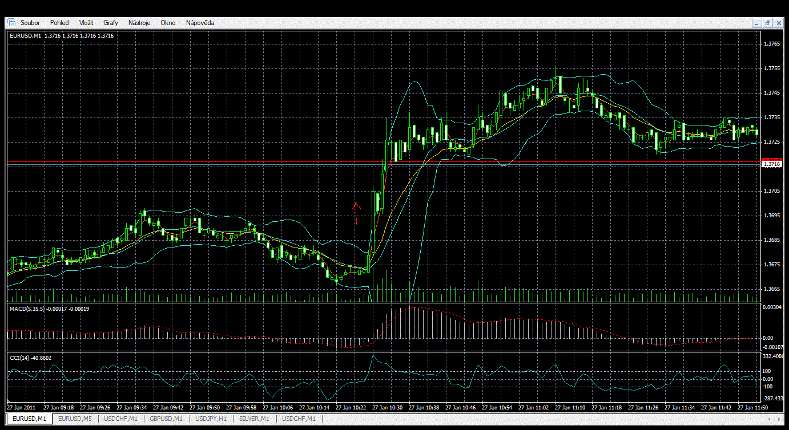Click the 1.3705 price scale label
The height and width of the screenshot is (430, 789).
[x=771, y=191]
